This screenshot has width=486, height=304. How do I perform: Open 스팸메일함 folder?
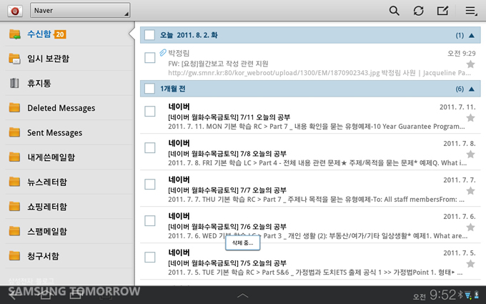tap(69, 231)
